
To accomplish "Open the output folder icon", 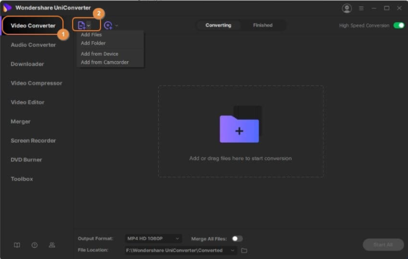I will pos(244,250).
